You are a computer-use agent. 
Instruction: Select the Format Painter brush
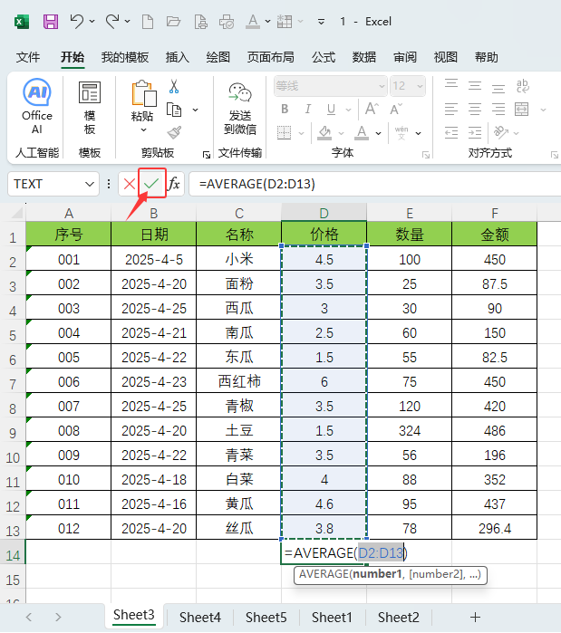174,132
